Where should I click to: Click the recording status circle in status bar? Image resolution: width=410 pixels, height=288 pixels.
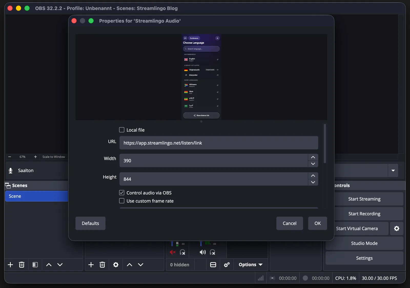[305, 278]
